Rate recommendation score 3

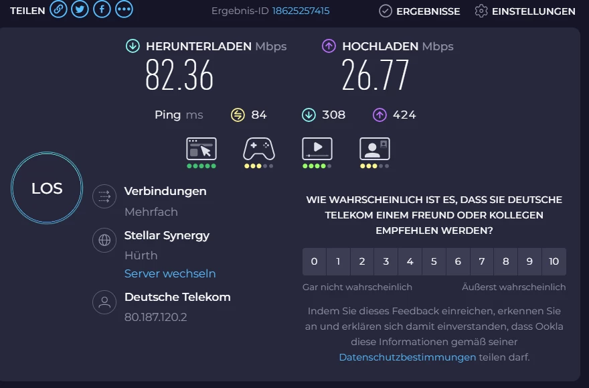point(386,261)
